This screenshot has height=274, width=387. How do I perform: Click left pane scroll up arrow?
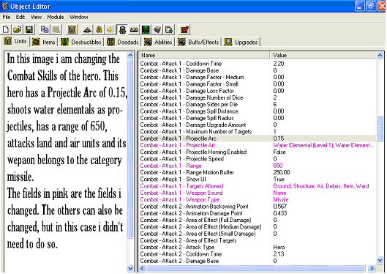(x=130, y=56)
